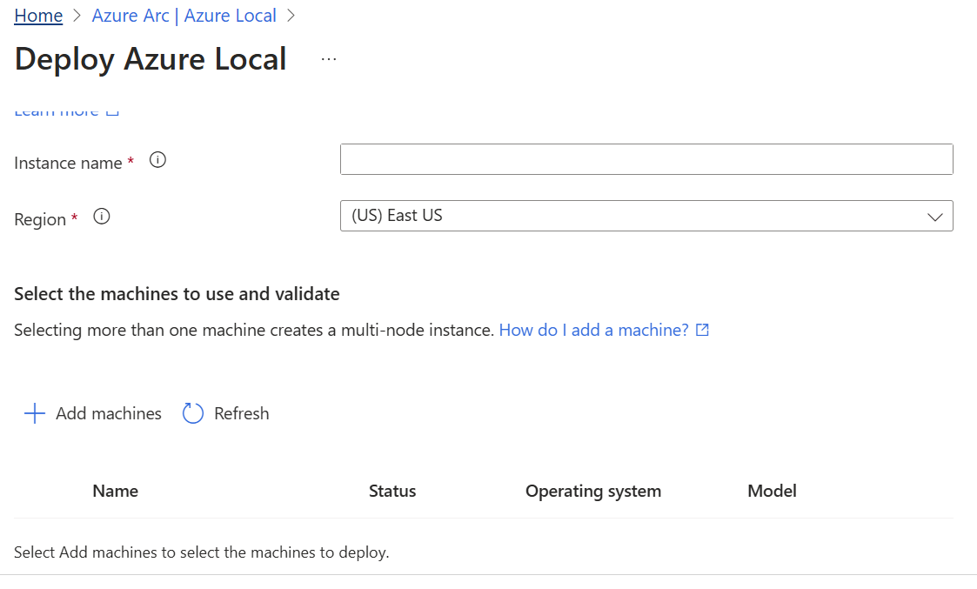The height and width of the screenshot is (589, 977).
Task: Click the Select Add machines to deploy message
Action: 201,552
